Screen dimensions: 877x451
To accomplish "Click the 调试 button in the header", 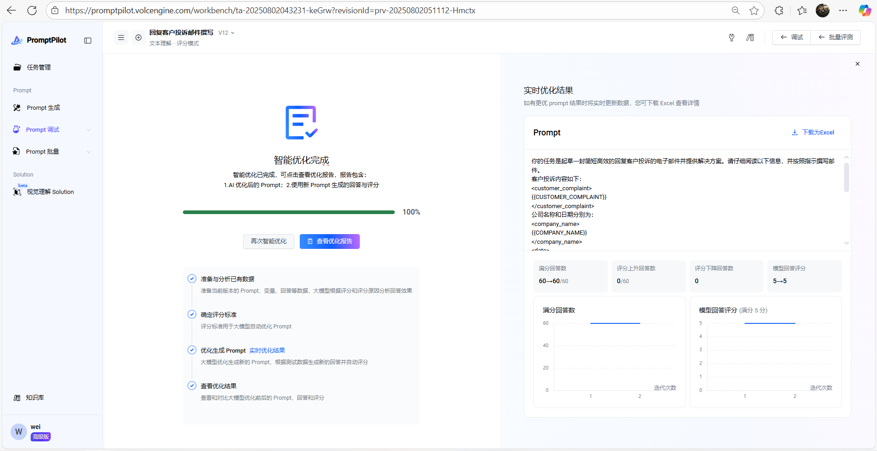I will pos(792,38).
